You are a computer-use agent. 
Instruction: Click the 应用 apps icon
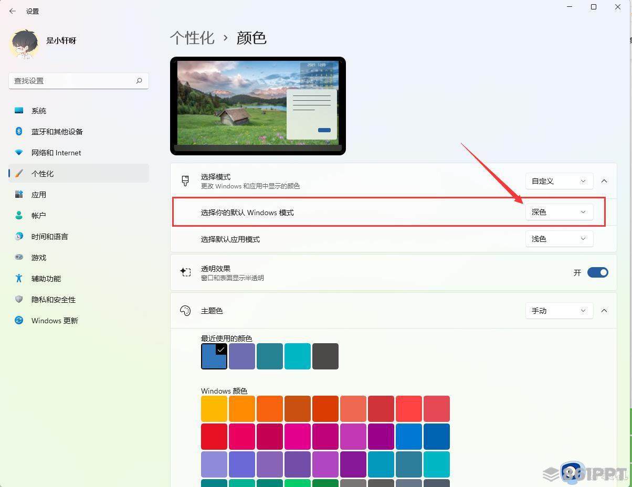point(19,195)
